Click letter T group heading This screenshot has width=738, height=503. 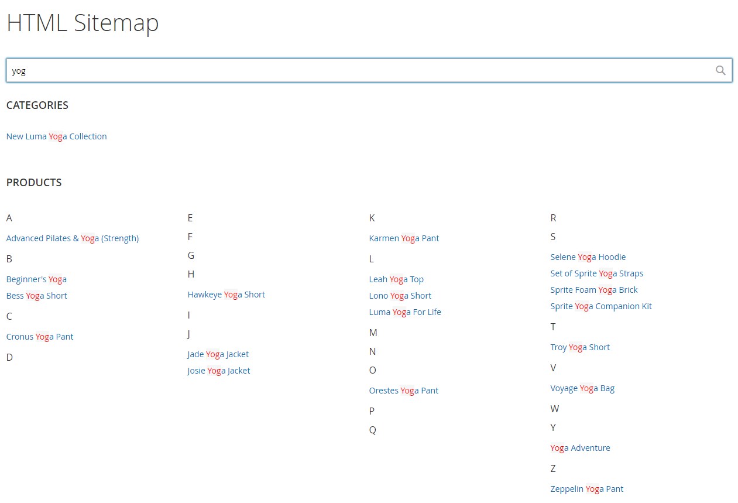point(553,327)
